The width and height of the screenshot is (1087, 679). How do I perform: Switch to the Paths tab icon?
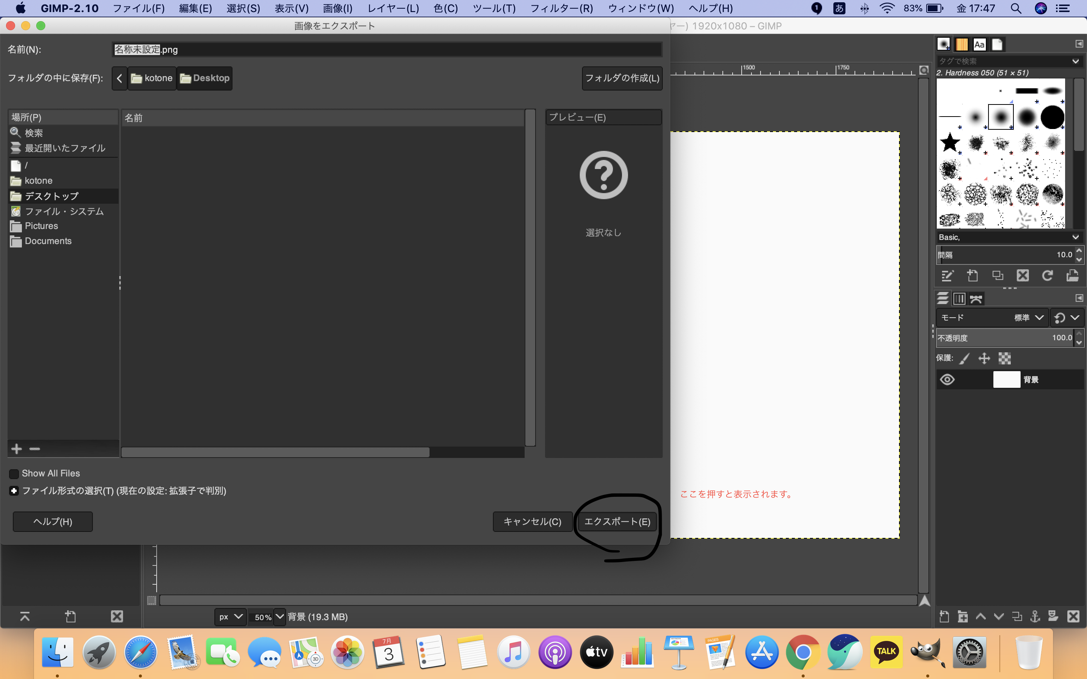pyautogui.click(x=976, y=299)
